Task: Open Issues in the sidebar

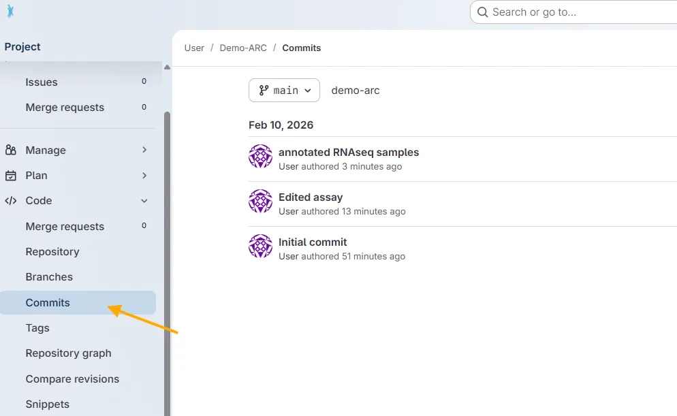Action: click(x=42, y=82)
